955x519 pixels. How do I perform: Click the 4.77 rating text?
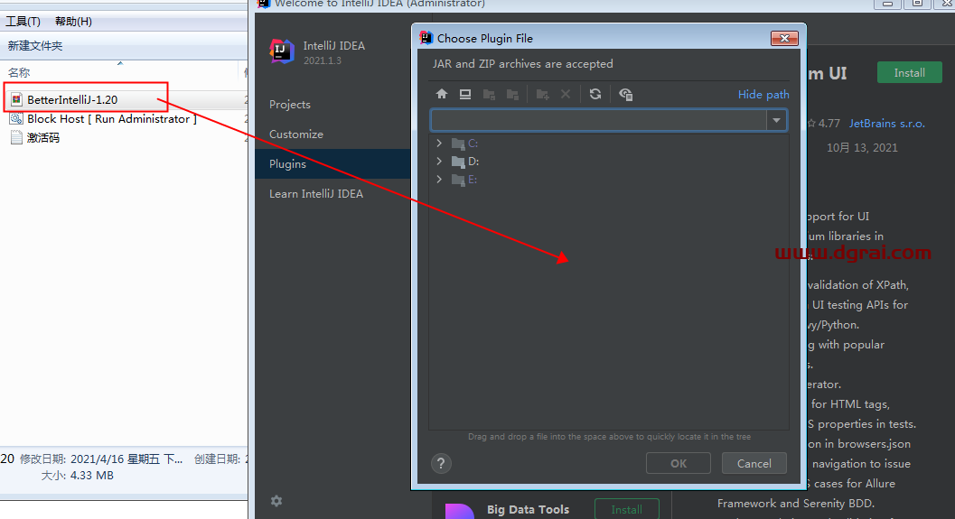[829, 124]
